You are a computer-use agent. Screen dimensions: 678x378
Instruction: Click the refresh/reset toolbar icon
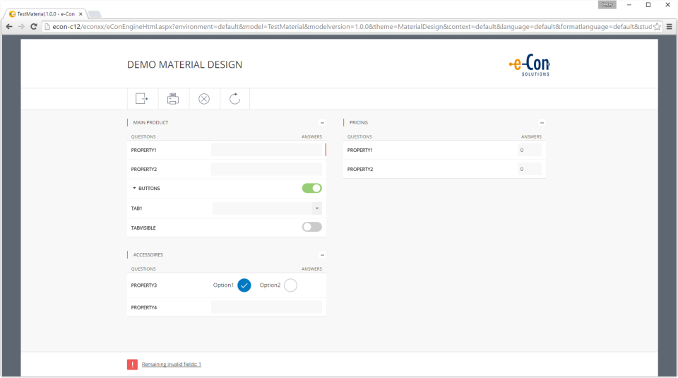(x=234, y=99)
